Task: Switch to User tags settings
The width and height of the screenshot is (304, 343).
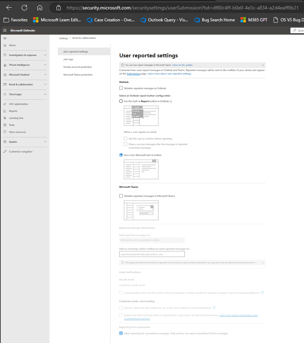Action: point(69,59)
